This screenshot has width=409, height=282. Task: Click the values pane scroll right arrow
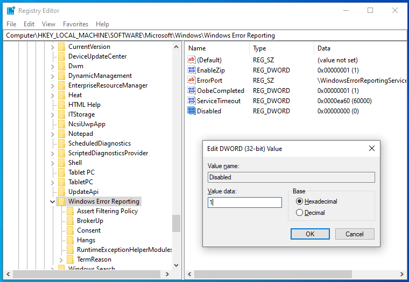point(402,274)
